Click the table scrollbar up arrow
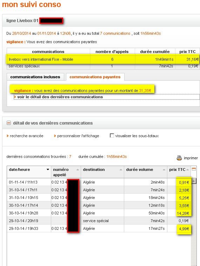This screenshot has height=266, width=200. 194,181
